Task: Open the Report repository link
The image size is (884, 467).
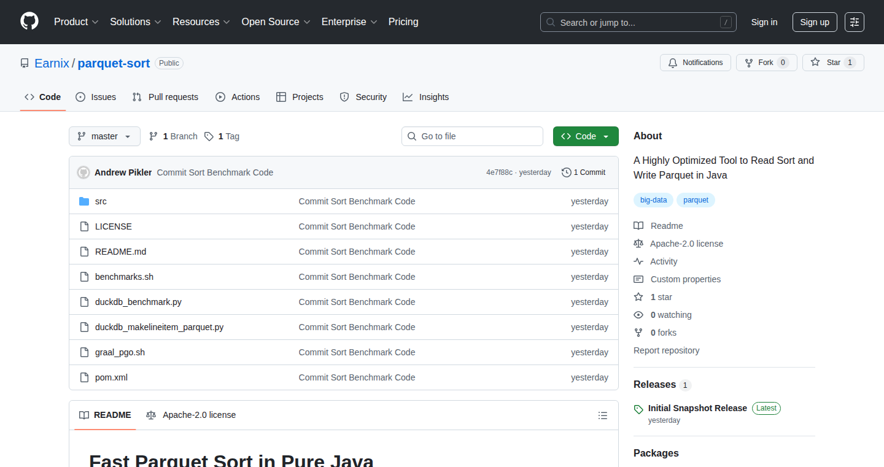Action: coord(667,350)
